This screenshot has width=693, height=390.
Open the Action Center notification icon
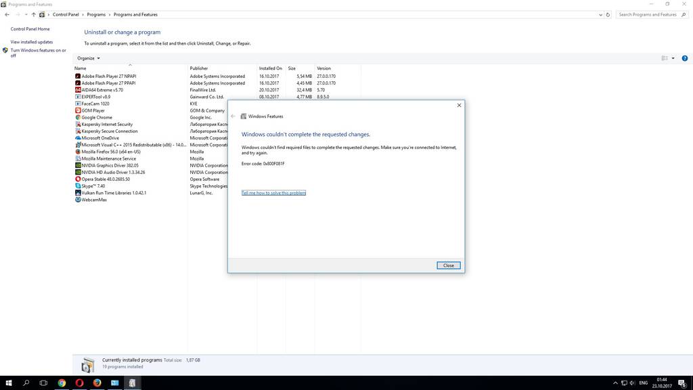682,383
